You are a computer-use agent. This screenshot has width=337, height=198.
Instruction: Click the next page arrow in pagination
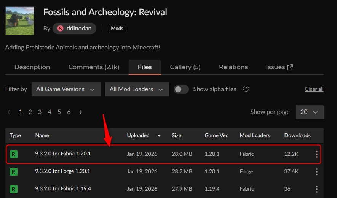[x=80, y=112]
